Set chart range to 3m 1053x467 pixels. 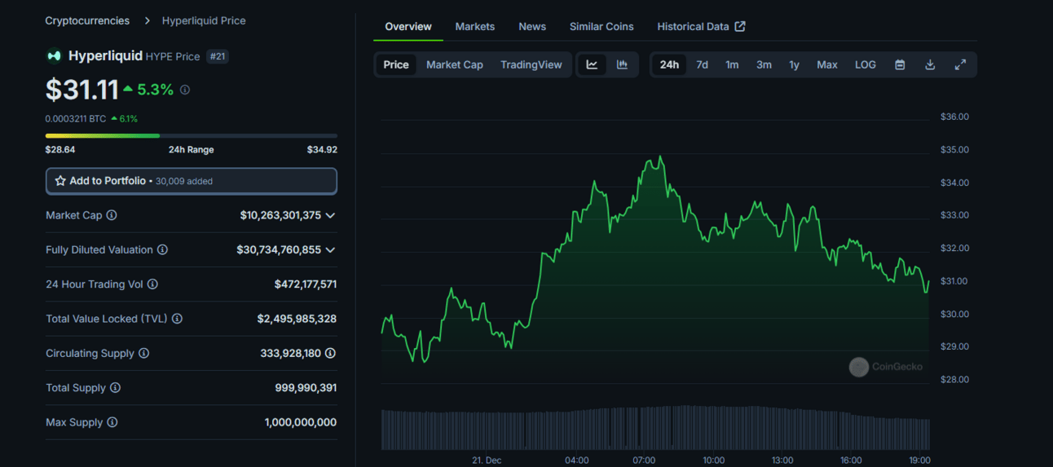[x=764, y=64]
